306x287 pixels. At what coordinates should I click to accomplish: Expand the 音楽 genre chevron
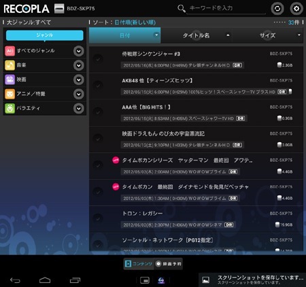79,65
